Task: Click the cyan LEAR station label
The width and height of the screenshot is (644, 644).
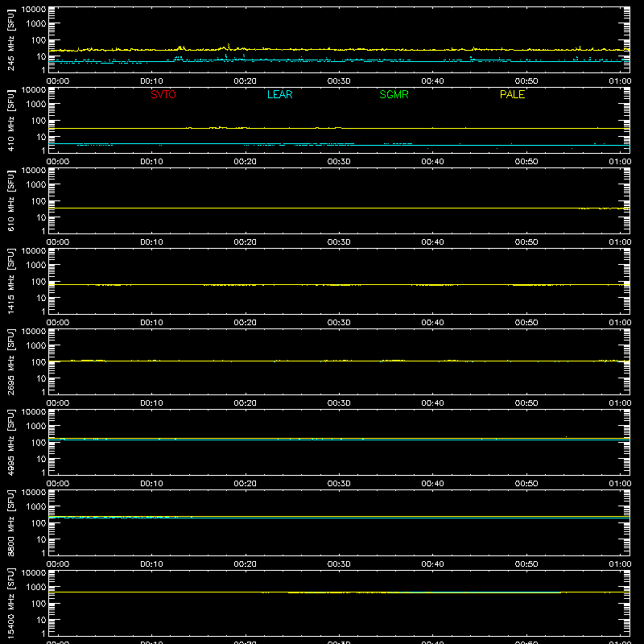Action: [279, 94]
